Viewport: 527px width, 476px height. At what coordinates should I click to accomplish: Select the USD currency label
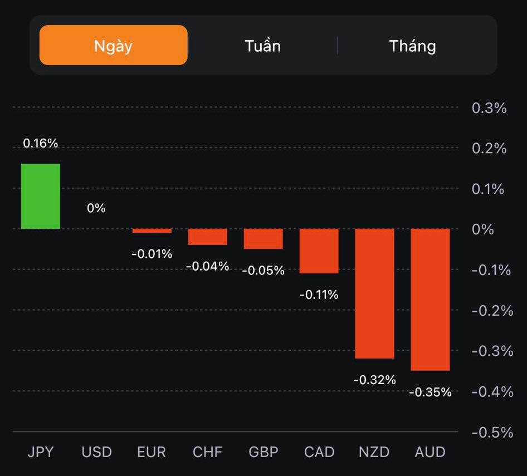click(96, 452)
